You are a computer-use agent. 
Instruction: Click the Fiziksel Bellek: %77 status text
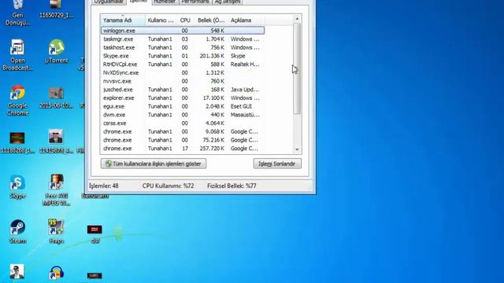232,186
